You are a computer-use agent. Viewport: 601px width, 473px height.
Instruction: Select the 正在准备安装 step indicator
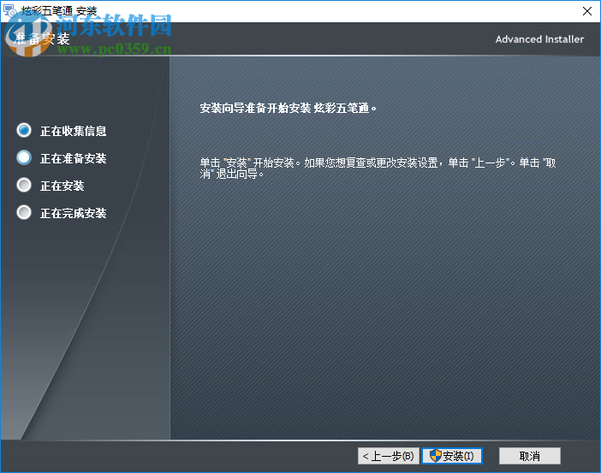pyautogui.click(x=24, y=157)
